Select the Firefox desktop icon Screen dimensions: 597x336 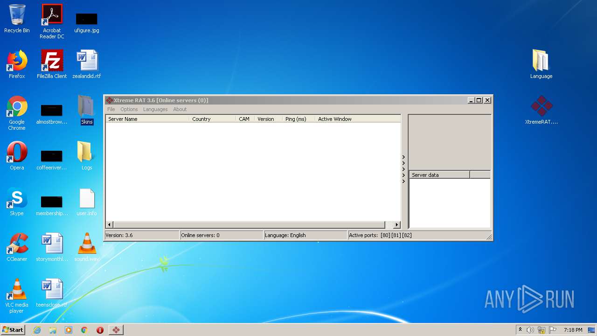coord(17,64)
